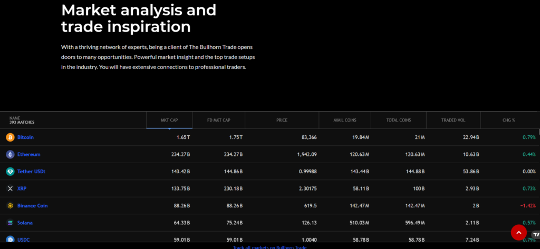Image resolution: width=540 pixels, height=249 pixels.
Task: Sort table by FD MKT CAP column
Action: point(218,120)
